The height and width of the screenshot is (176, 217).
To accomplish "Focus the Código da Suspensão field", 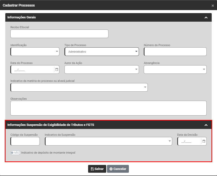I will tap(25, 141).
